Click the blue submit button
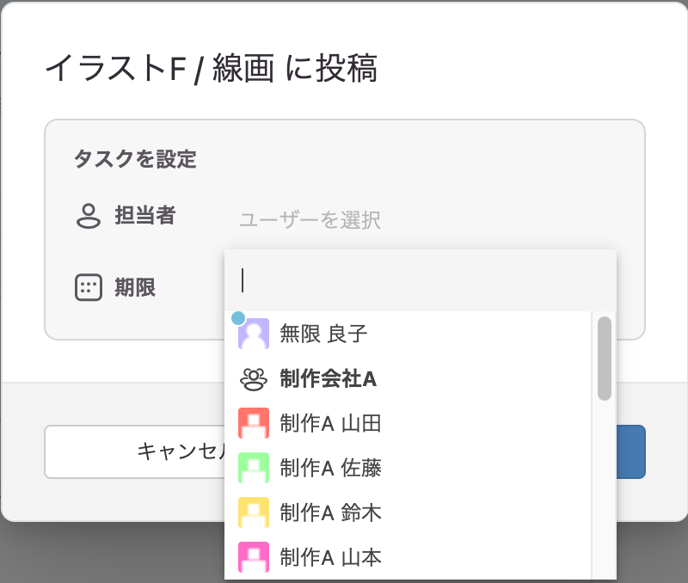This screenshot has width=688, height=583. (631, 451)
